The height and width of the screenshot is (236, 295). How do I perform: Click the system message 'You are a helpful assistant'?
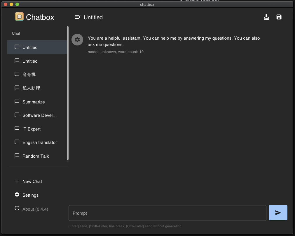(x=174, y=41)
